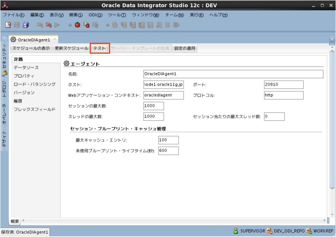Click the 更新スケジュール button
336x237 pixels.
pyautogui.click(x=71, y=48)
